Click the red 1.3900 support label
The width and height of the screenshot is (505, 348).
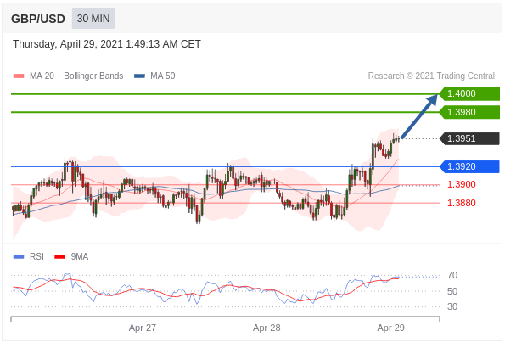461,185
